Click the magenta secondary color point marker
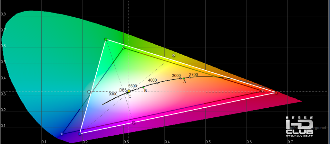The image size is (330, 144). (x=134, y=122)
